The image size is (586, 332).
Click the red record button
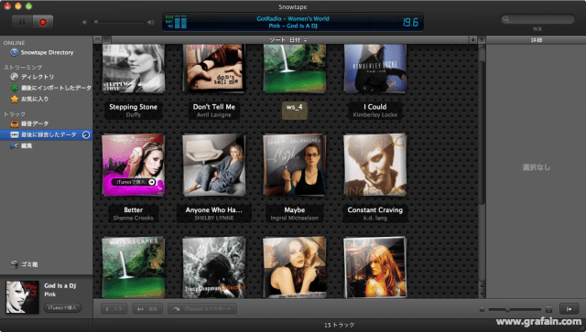[x=43, y=22]
